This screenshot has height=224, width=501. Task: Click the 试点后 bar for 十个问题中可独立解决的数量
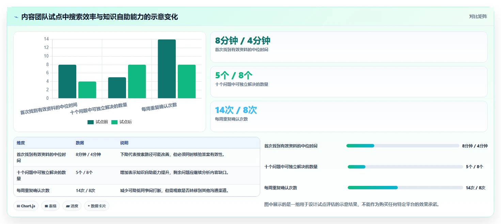coord(137,81)
